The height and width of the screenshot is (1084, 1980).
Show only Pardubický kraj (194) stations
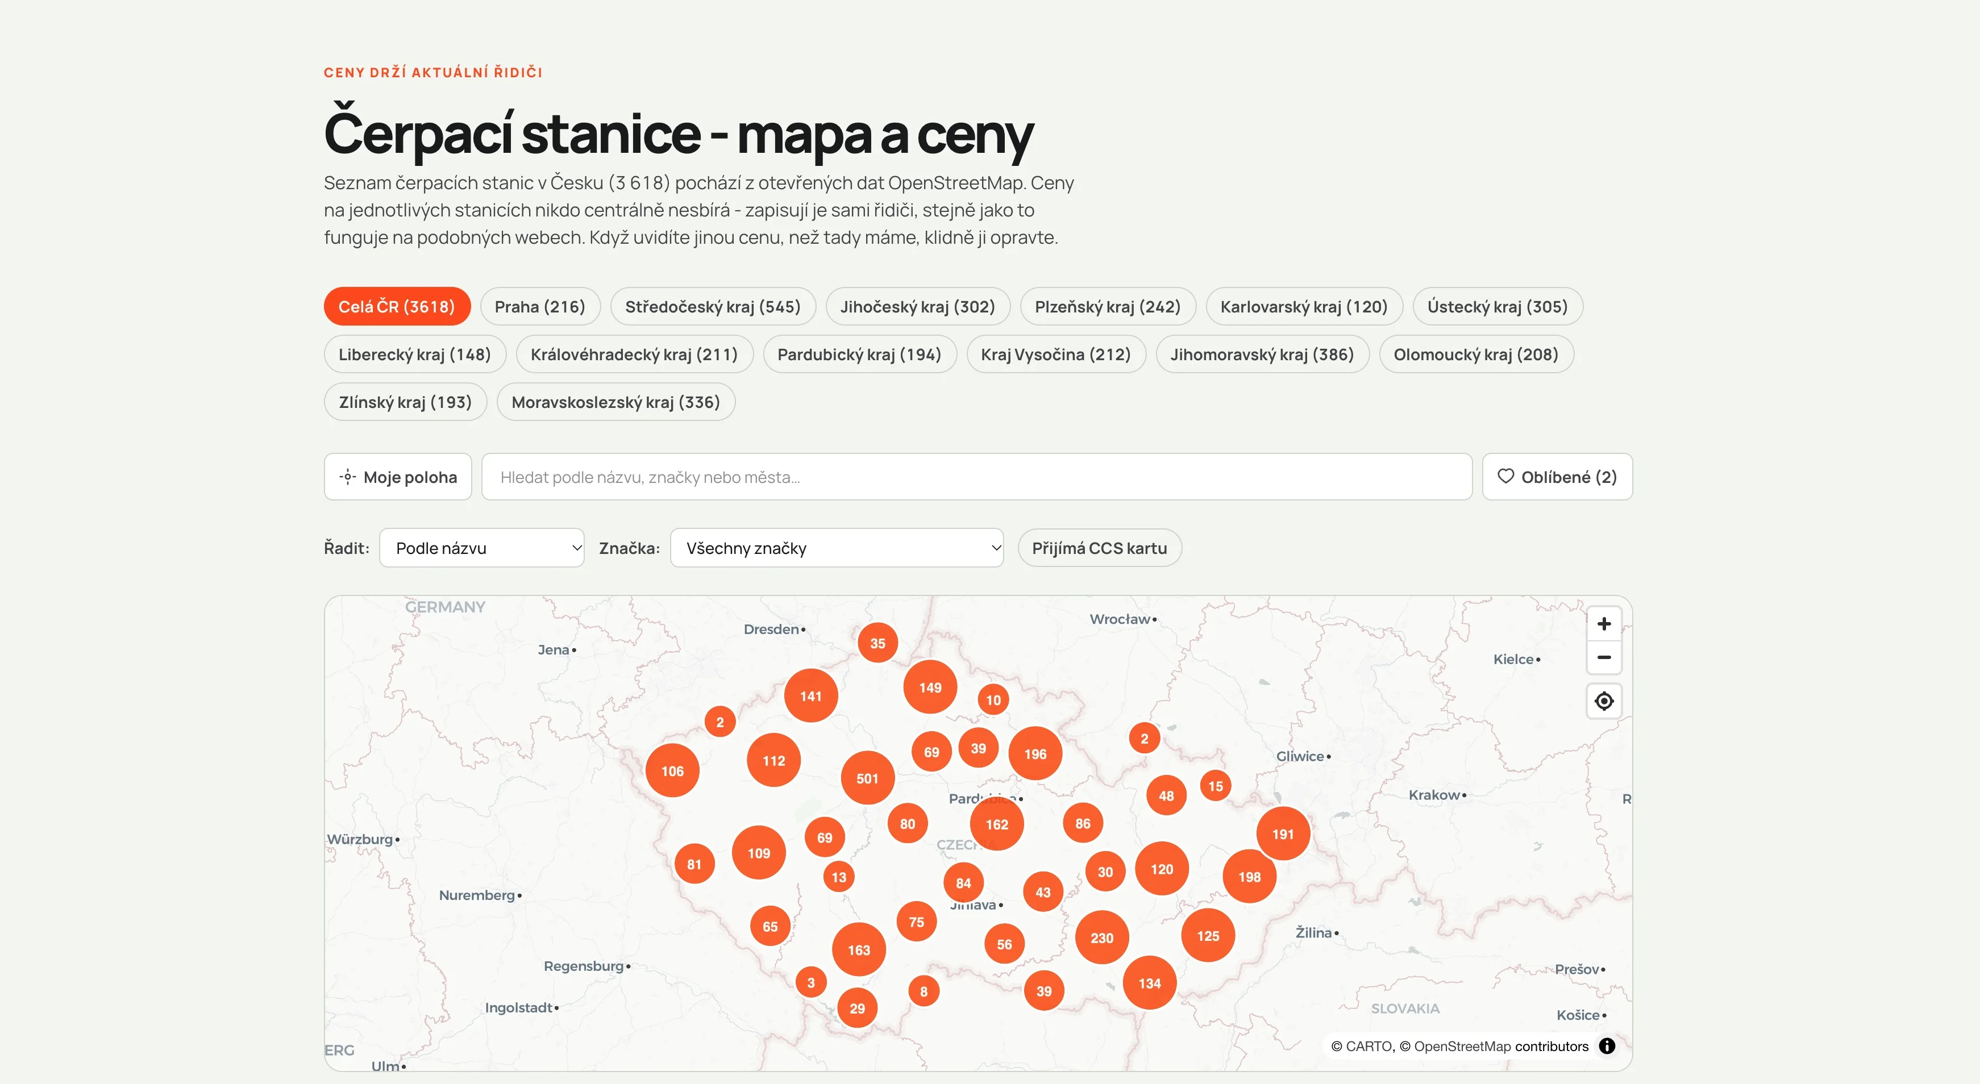point(859,354)
